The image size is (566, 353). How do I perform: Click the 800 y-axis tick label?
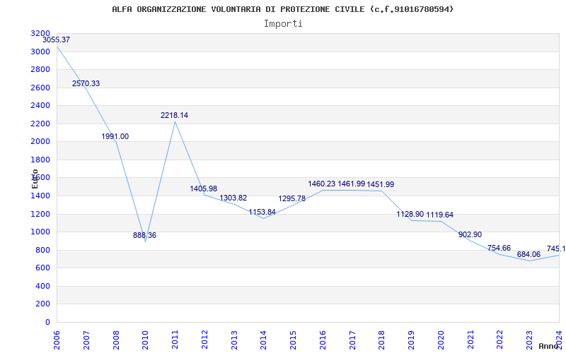(x=43, y=250)
